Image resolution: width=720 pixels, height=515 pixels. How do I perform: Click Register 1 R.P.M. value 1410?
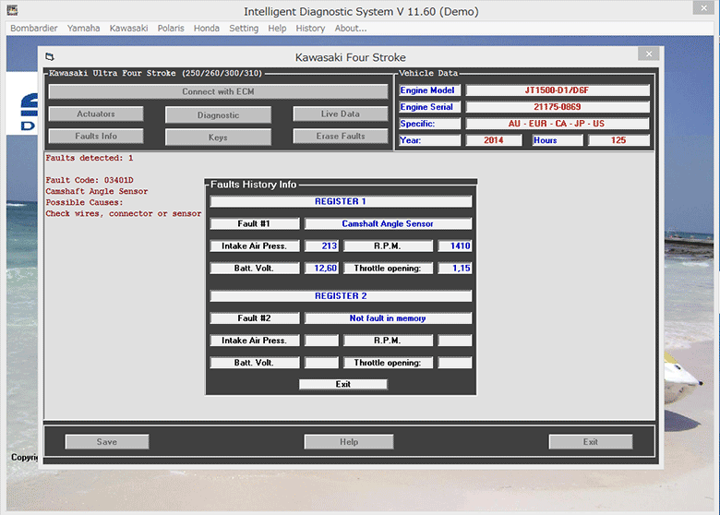click(x=454, y=246)
